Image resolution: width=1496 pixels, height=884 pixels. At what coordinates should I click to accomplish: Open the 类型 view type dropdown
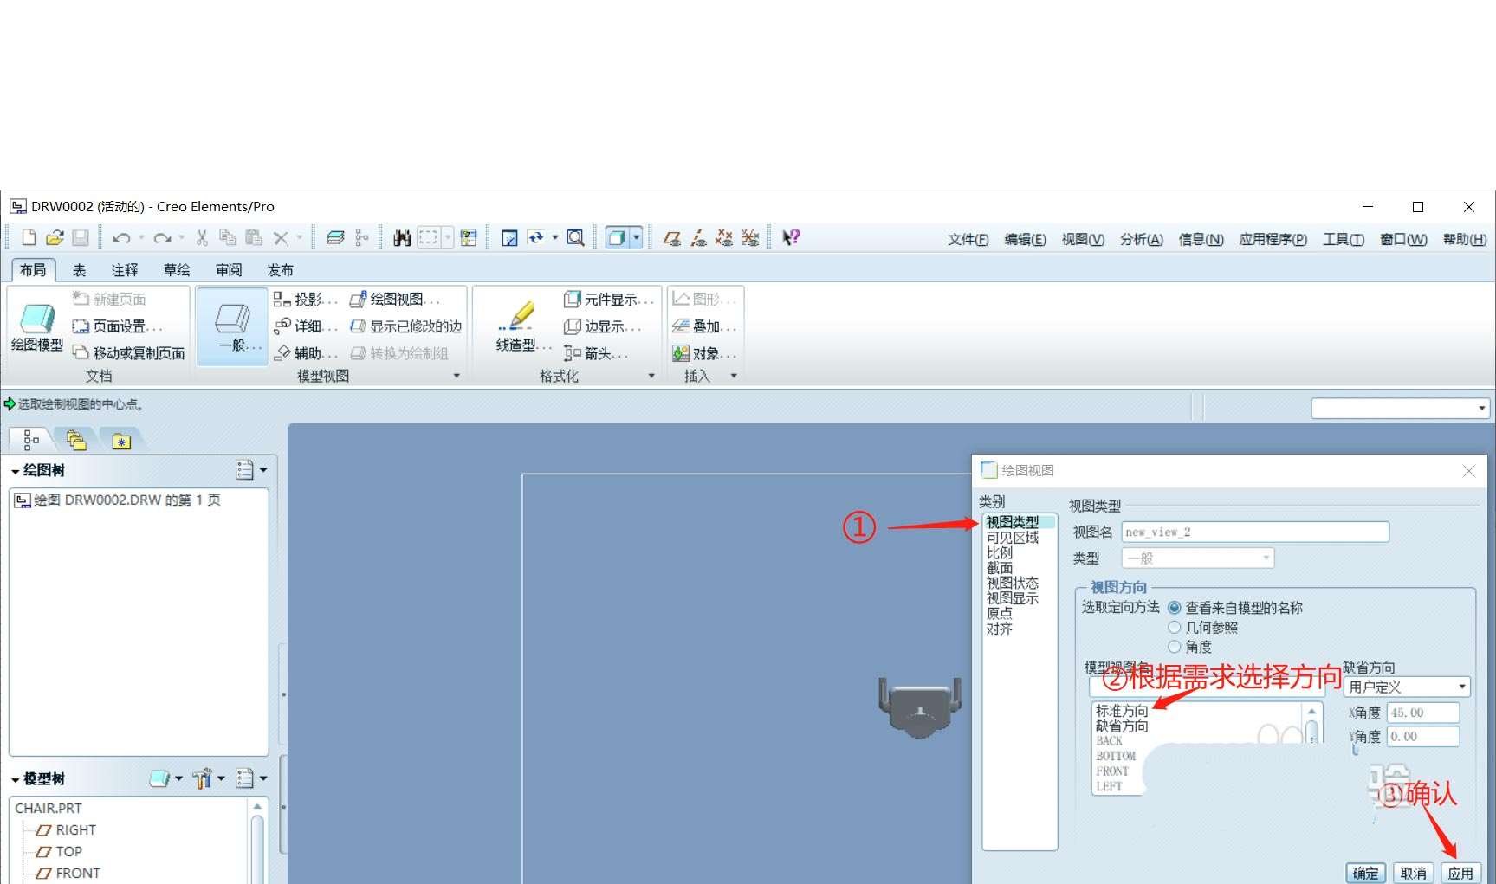pos(1198,558)
